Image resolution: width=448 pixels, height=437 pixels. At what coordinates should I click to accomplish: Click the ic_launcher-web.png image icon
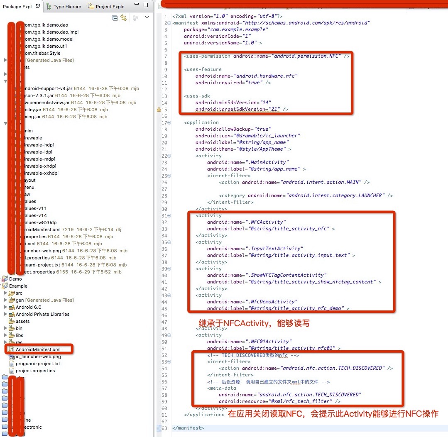click(12, 356)
